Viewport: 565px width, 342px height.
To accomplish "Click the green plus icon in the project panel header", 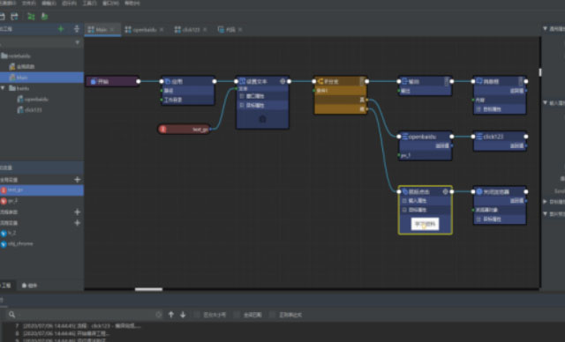I will [x=61, y=29].
